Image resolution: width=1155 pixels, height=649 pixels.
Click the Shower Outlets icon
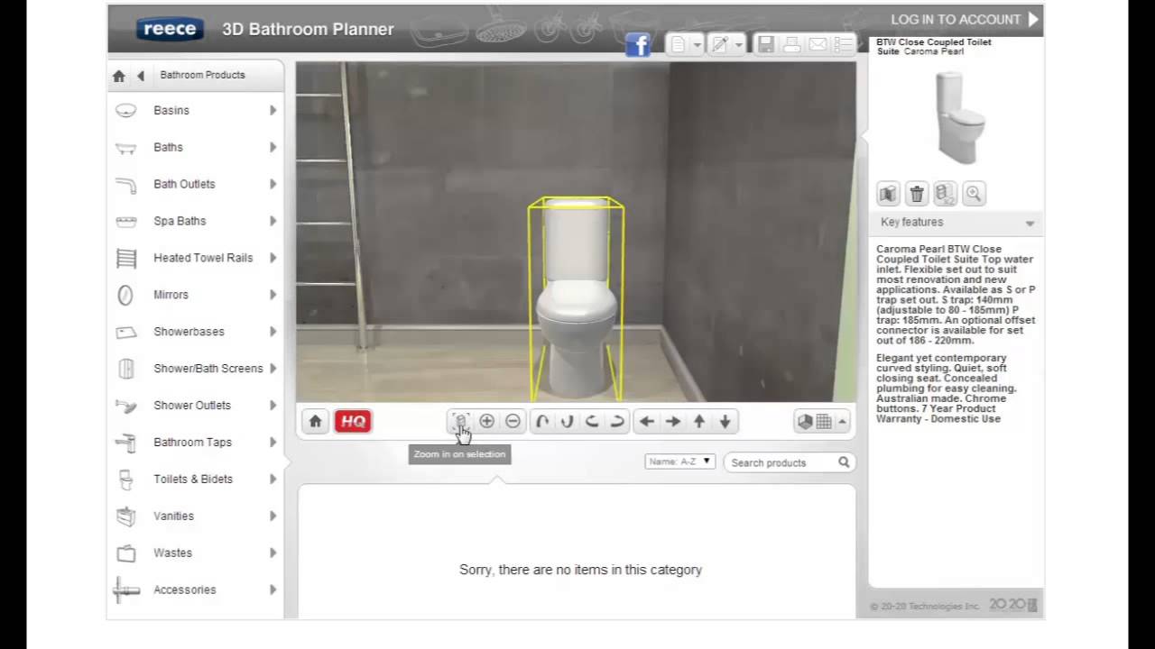point(126,406)
